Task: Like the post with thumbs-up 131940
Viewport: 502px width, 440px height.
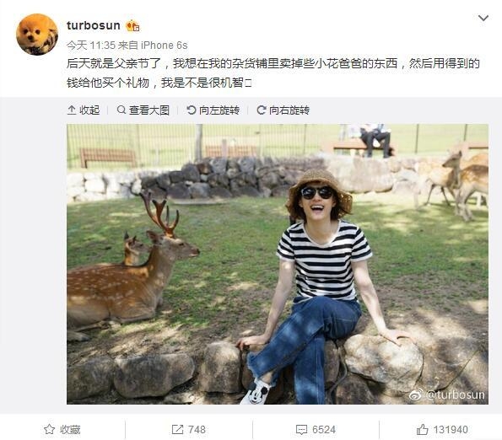Action: click(x=422, y=429)
